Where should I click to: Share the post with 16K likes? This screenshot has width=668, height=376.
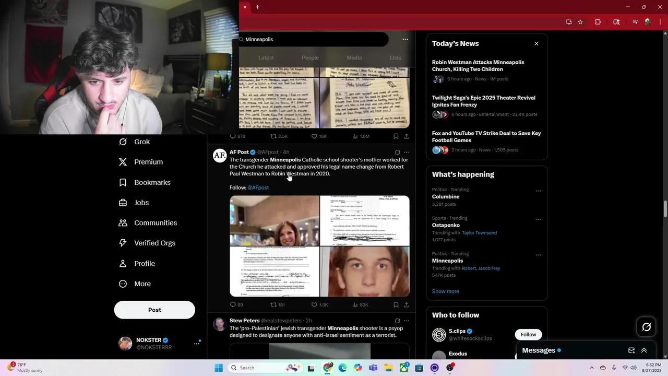pos(407,136)
